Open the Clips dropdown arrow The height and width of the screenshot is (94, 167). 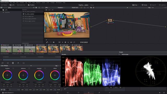click(x=138, y=5)
